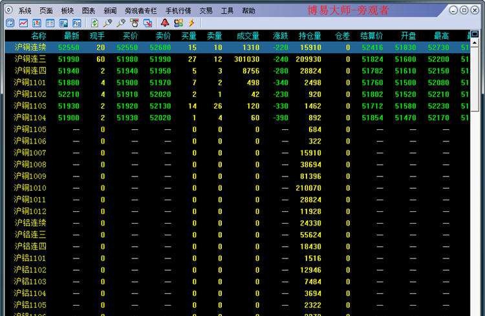Open the 手机行情 menu

pos(178,11)
